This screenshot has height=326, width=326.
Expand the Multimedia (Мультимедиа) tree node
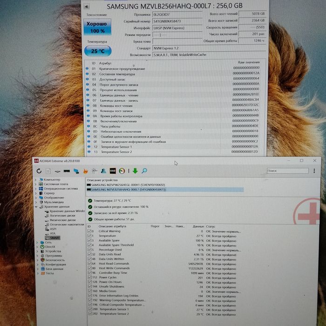(x=36, y=202)
